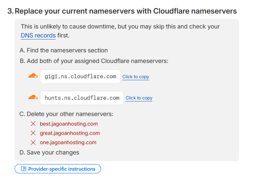Screen dimensions: 254x179
Task: Click the red X beside one.jagoanhosting.com
Action: 33,143
